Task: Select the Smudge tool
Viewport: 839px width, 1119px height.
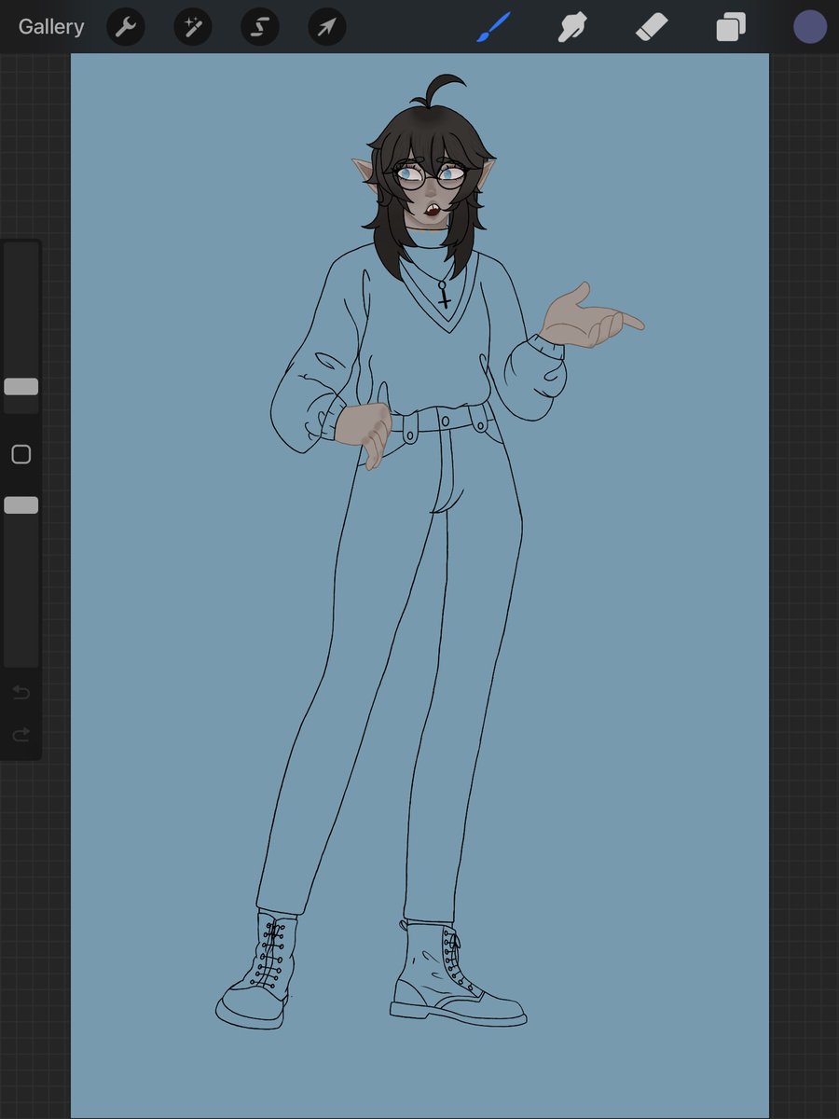Action: tap(572, 27)
